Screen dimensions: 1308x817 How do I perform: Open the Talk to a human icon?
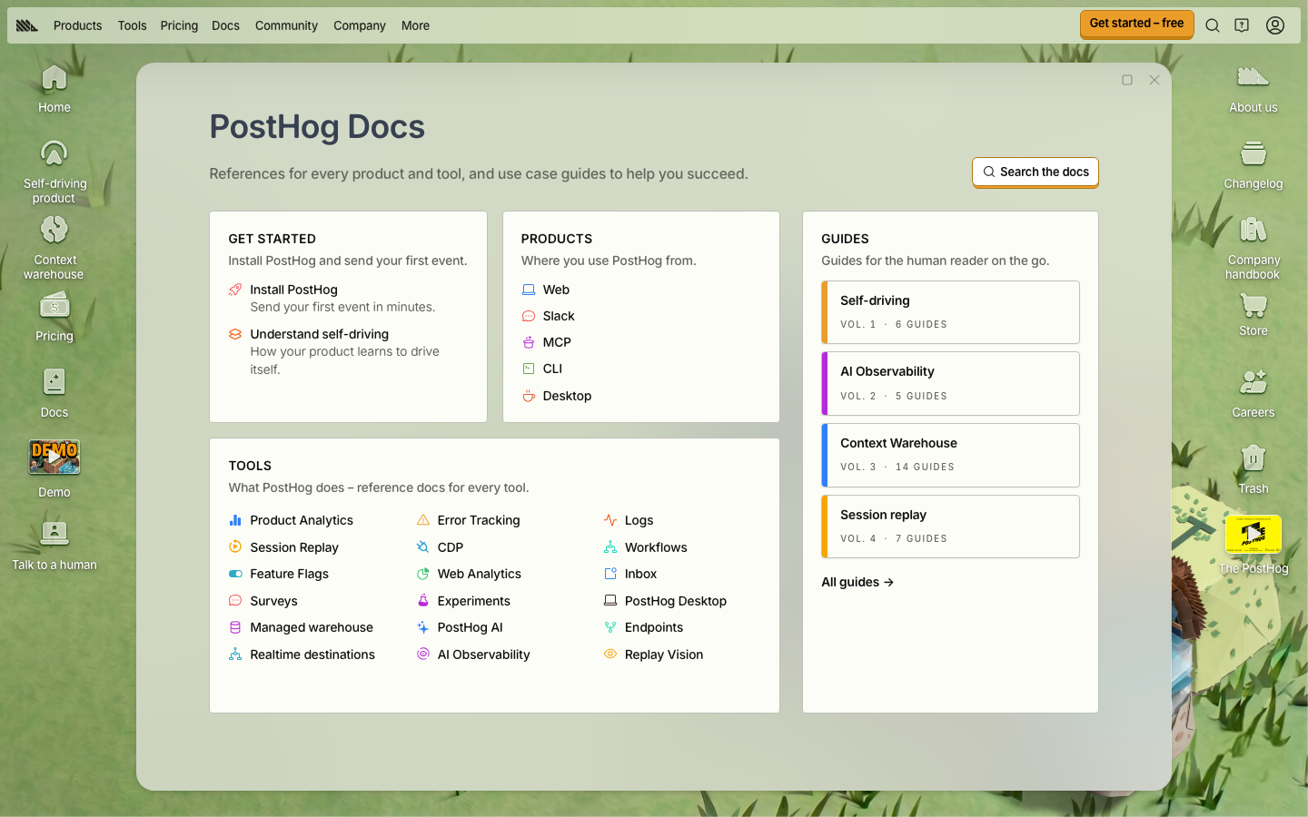coord(54,545)
